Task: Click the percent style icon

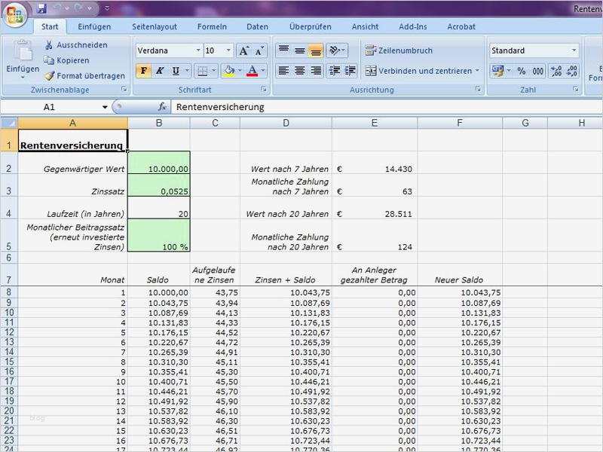Action: click(521, 71)
